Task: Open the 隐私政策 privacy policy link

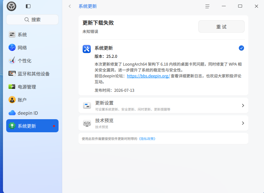Action: (147, 139)
